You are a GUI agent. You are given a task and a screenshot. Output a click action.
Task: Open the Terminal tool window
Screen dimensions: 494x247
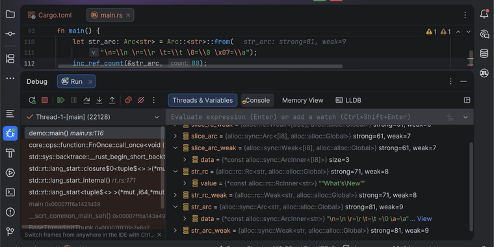[x=10, y=192]
